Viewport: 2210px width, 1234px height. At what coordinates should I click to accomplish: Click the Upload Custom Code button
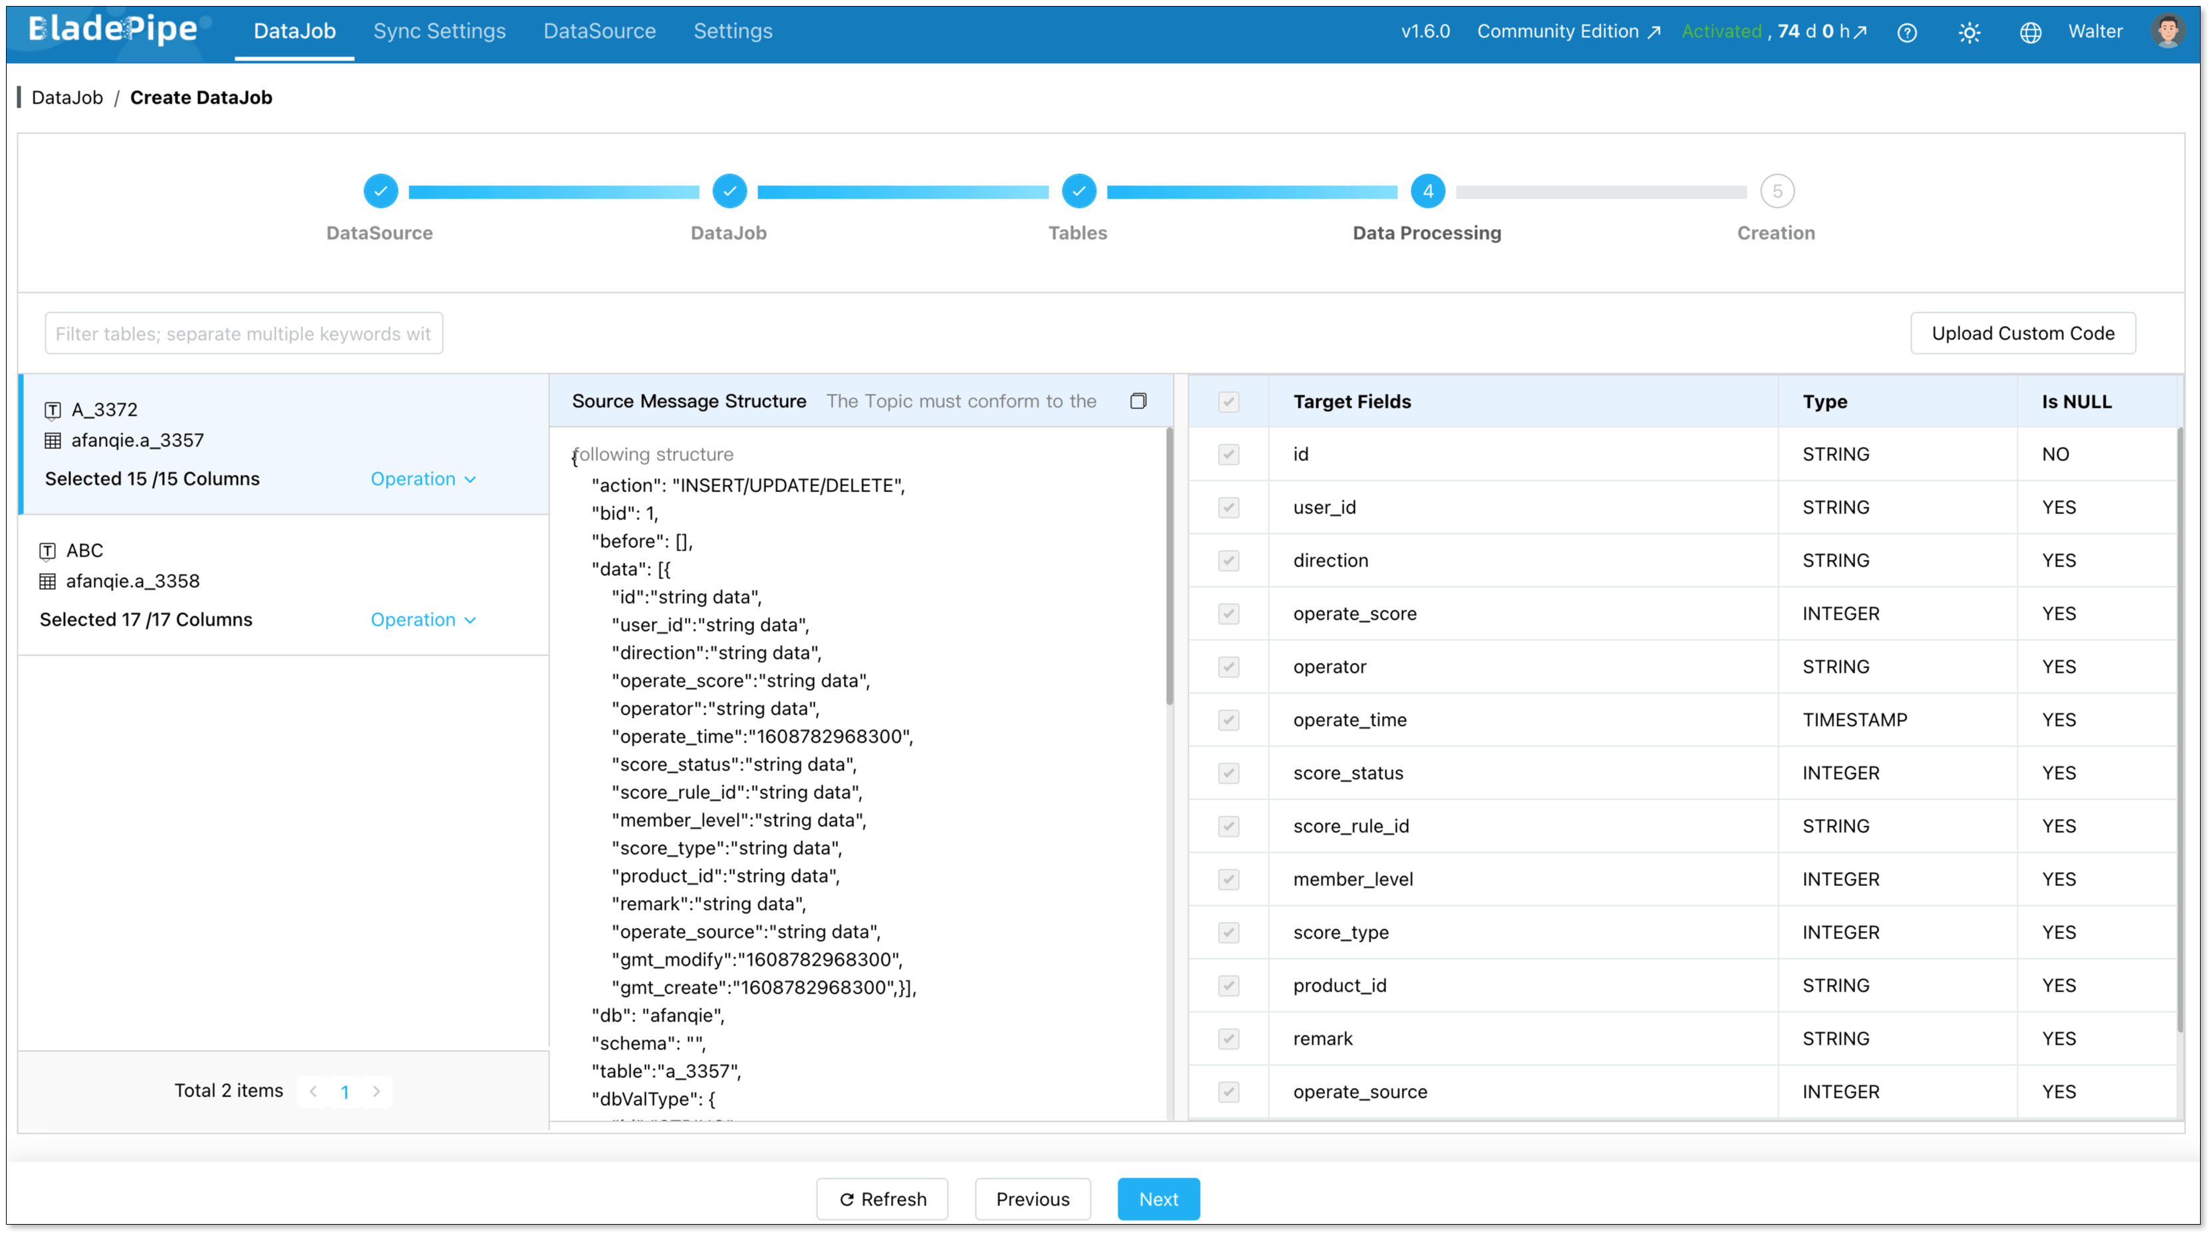[x=2022, y=333]
